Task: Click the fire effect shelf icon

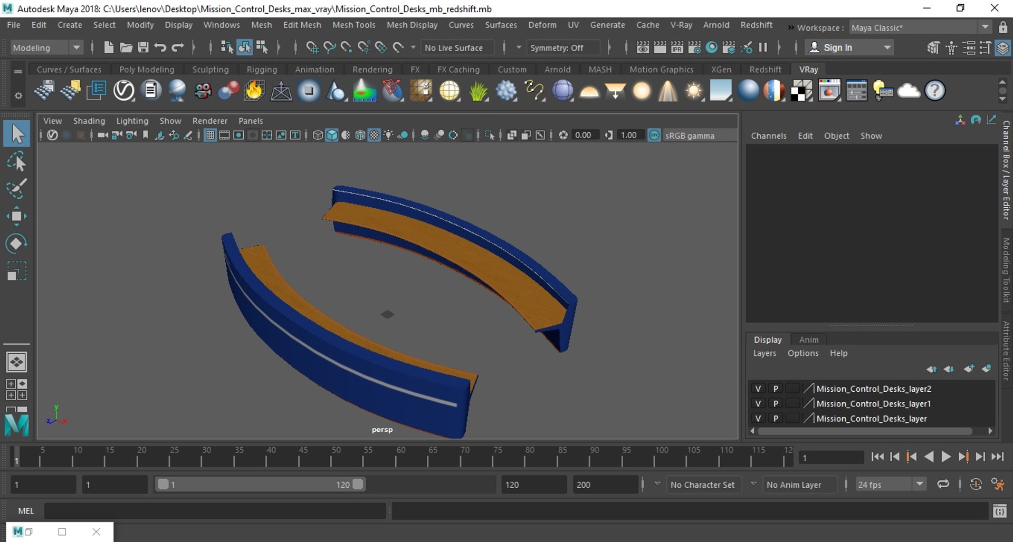Action: (x=254, y=91)
